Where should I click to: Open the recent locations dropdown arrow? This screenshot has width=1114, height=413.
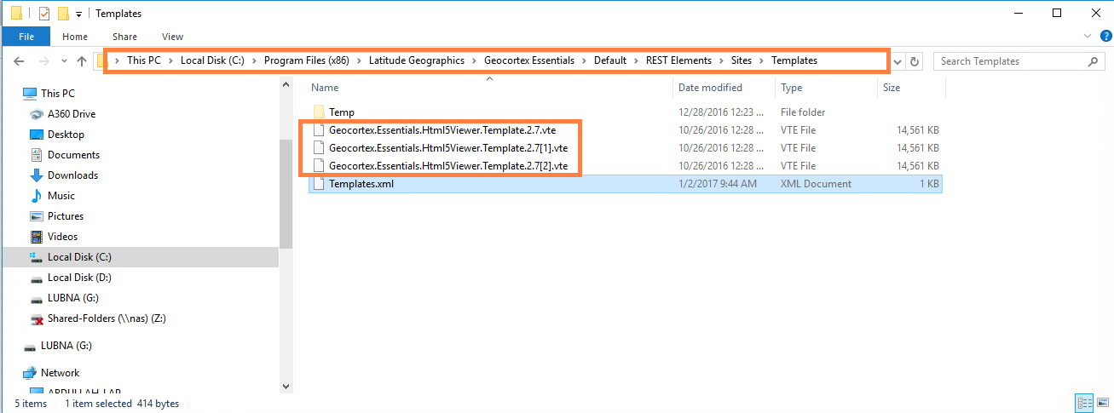pyautogui.click(x=63, y=61)
